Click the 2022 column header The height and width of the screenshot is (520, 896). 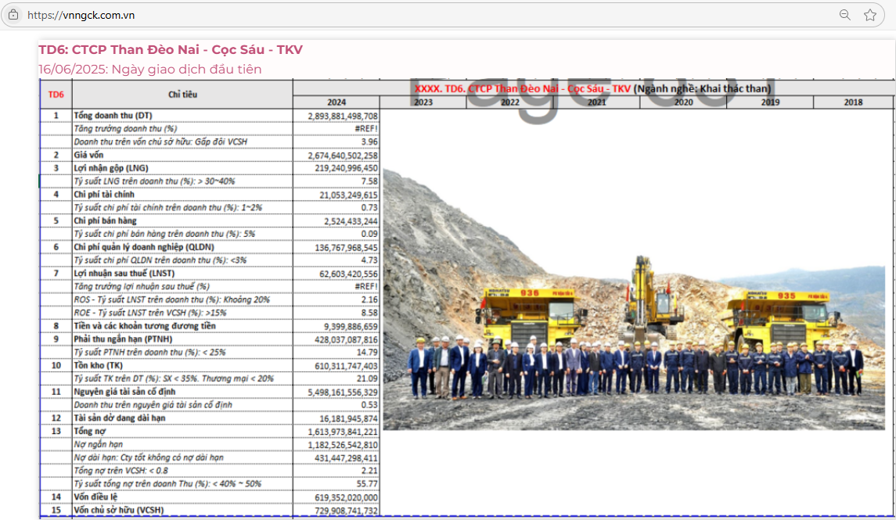(509, 102)
